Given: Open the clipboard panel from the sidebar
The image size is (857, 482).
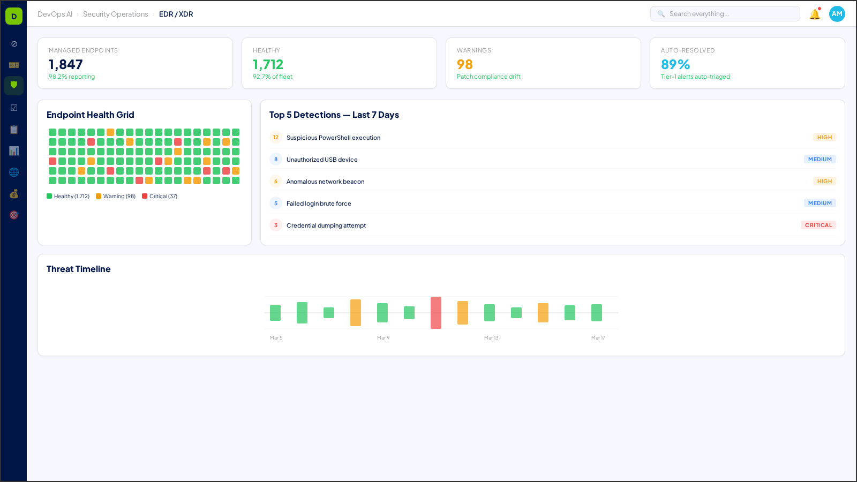Looking at the screenshot, I should point(14,129).
